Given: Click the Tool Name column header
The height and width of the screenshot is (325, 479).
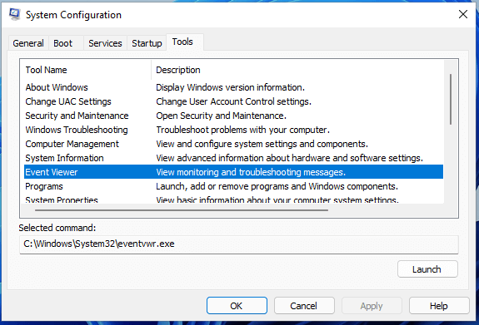Looking at the screenshot, I should pyautogui.click(x=86, y=70).
